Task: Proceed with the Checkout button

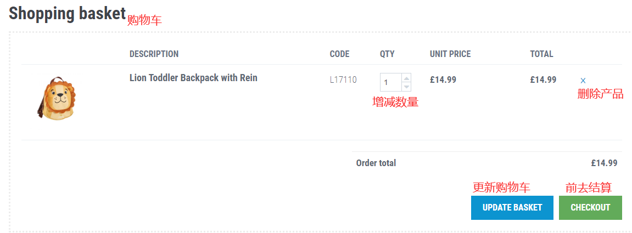Action: coord(590,208)
